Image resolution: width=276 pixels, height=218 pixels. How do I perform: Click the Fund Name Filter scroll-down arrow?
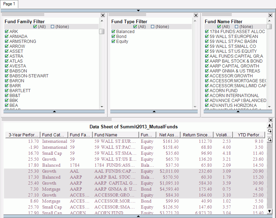point(269,107)
